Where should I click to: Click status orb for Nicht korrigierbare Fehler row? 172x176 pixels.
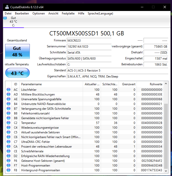click(8, 137)
